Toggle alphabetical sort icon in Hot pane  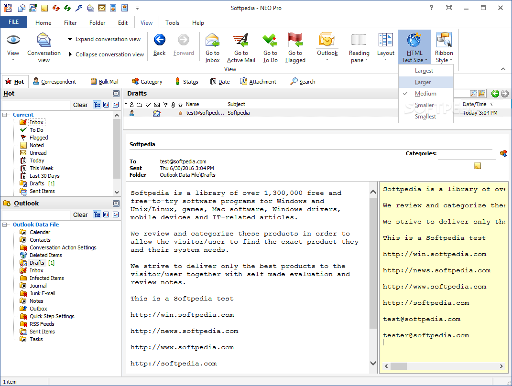[106, 105]
